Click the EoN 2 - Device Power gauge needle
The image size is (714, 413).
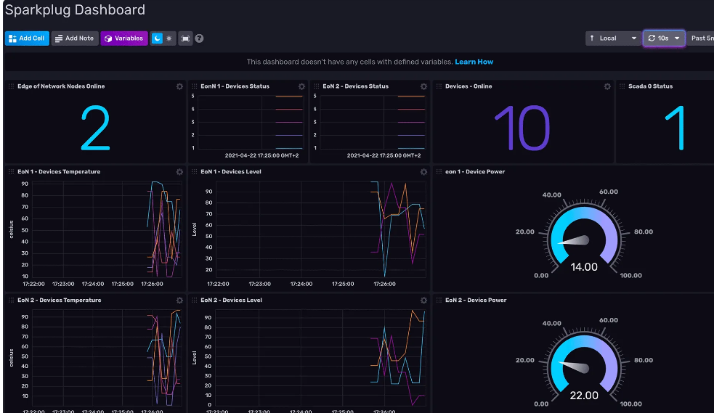pyautogui.click(x=575, y=367)
